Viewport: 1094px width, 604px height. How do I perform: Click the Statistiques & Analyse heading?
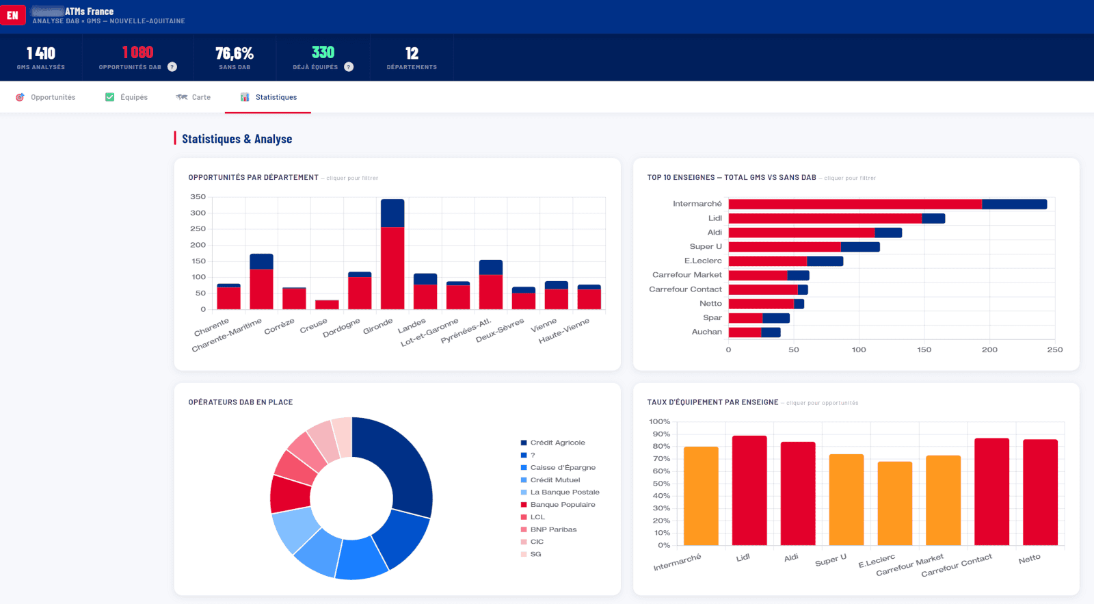[237, 139]
